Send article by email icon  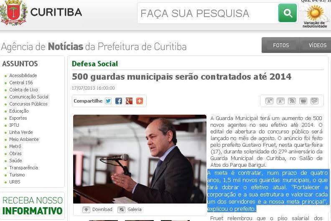click(315, 101)
